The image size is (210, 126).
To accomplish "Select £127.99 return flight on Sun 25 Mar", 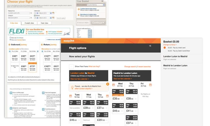I will click(48, 57).
